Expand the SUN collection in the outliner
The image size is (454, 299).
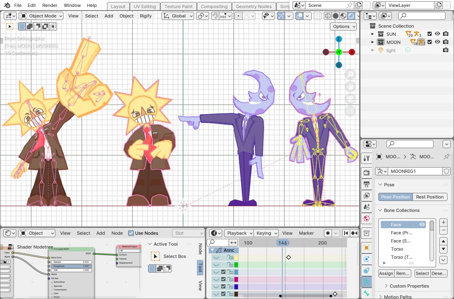pyautogui.click(x=372, y=34)
